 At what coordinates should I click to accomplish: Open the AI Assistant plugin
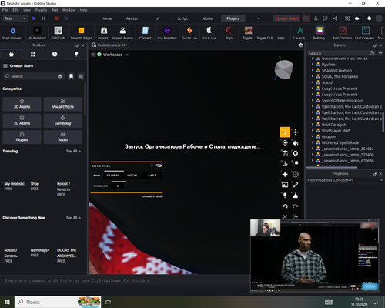37,31
